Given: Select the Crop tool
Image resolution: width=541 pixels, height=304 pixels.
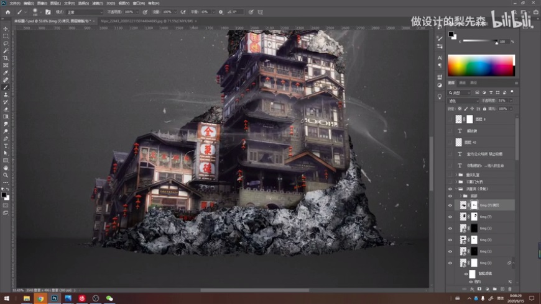Looking at the screenshot, I should point(6,58).
